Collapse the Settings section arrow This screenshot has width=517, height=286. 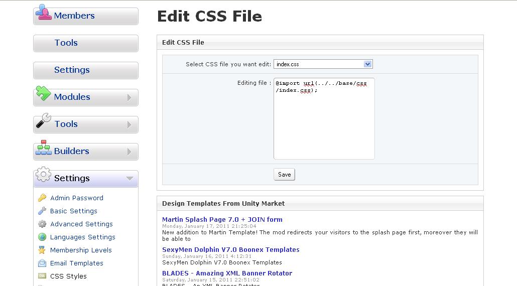point(130,179)
